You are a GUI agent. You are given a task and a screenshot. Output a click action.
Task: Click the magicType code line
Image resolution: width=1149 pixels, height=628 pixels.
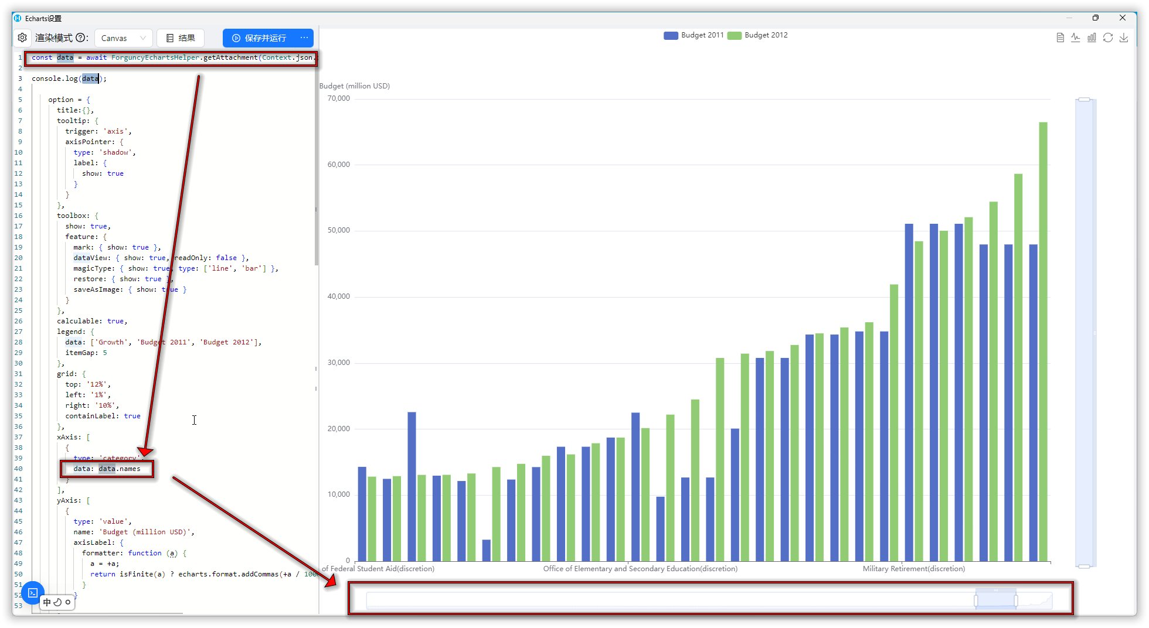tap(176, 268)
